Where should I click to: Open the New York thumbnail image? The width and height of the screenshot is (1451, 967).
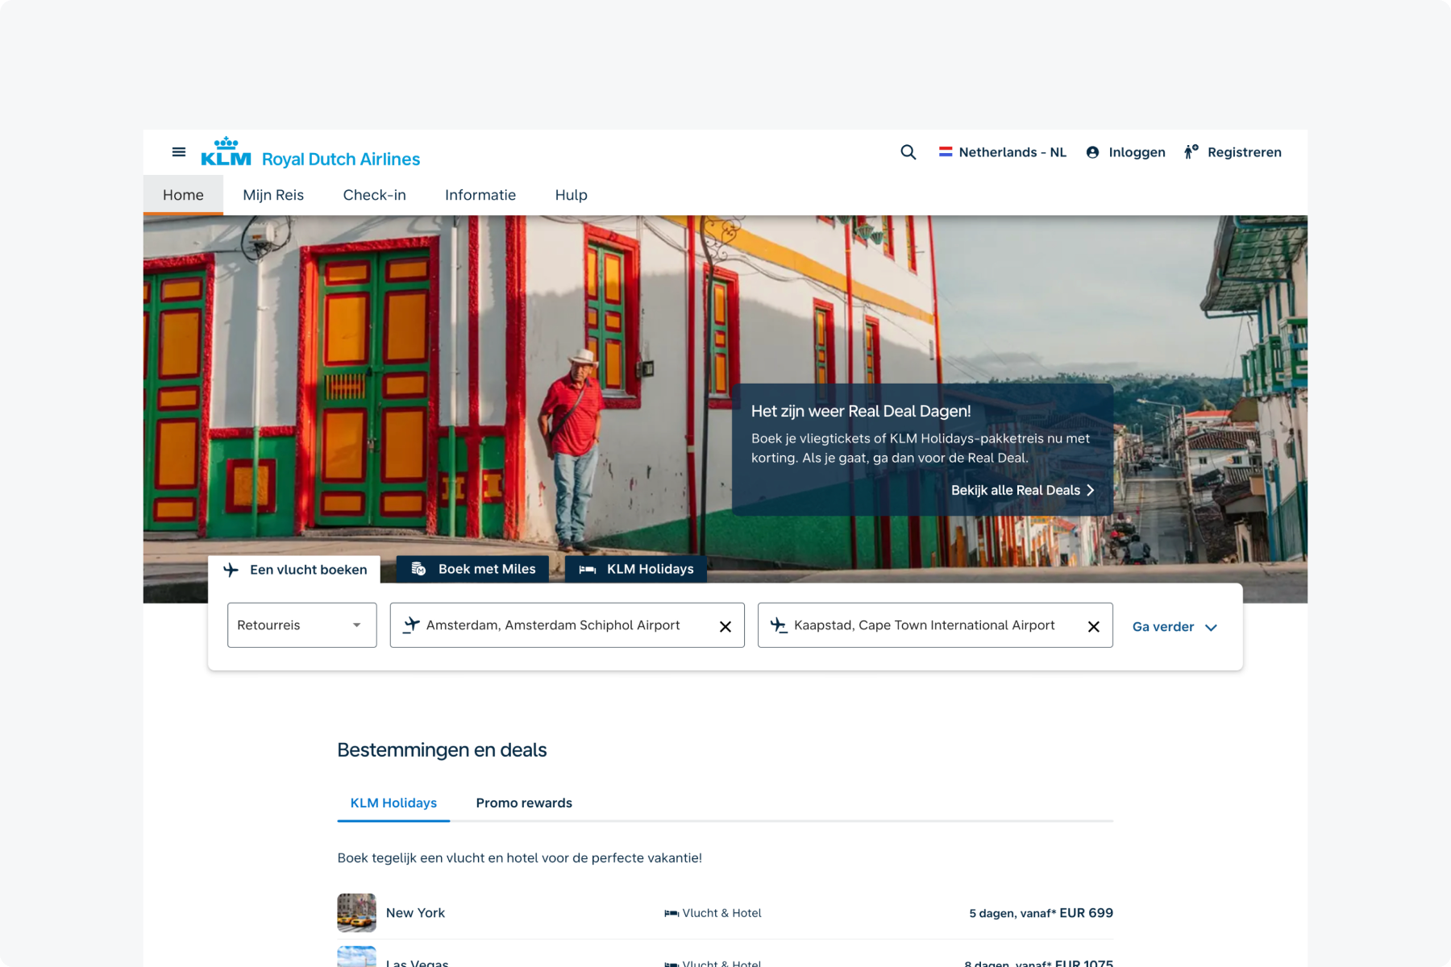[x=356, y=912]
